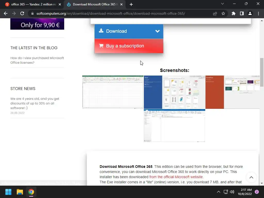264x198 pixels.
Task: Open the Excel screenshot thumbnail
Action: point(113,92)
